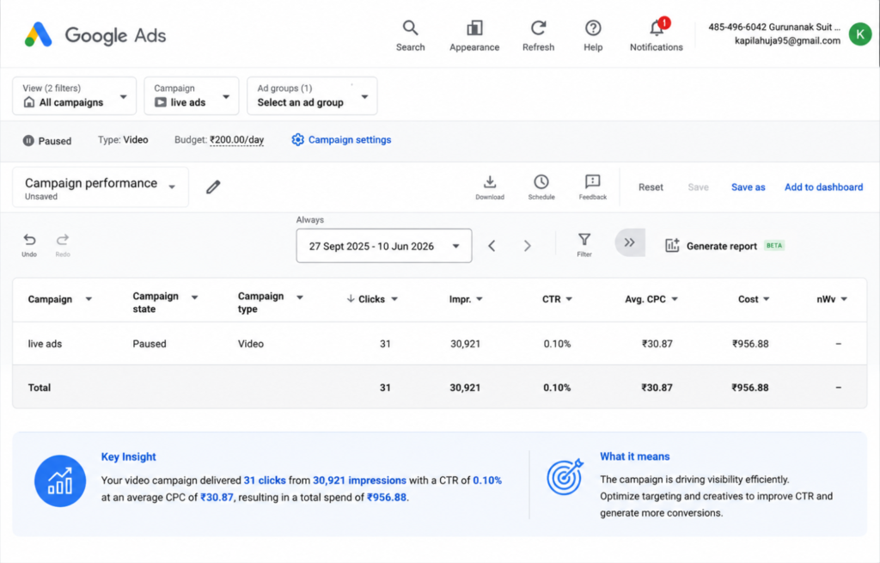The image size is (880, 563).
Task: Click the Type: Video label
Action: pyautogui.click(x=123, y=140)
